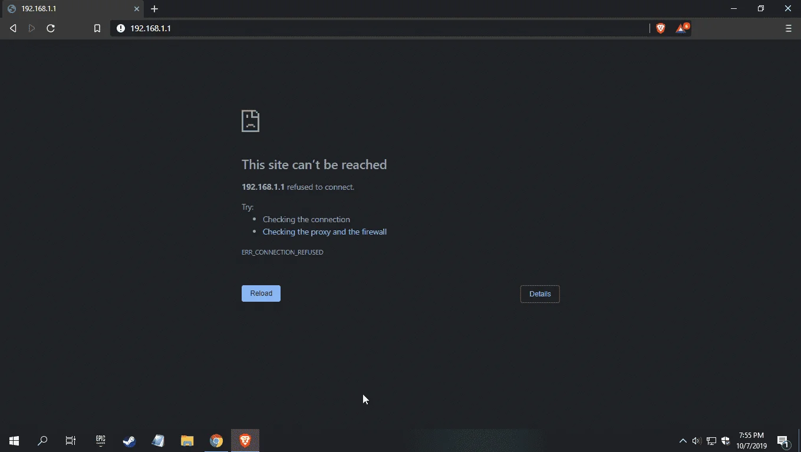Open a new tab with the plus button
Screen dimensions: 801x452
154,9
